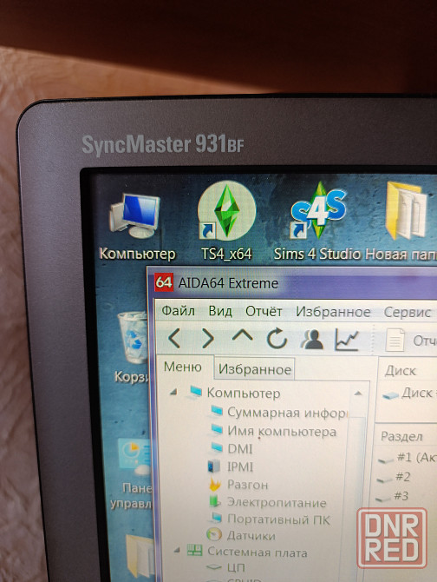Screen dimensions: 437x582
Task: Open the Электропитание tree item
Action: point(277,503)
